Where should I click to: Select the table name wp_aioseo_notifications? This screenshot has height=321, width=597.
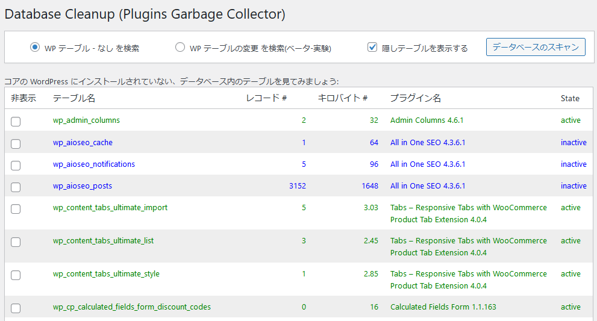(93, 164)
